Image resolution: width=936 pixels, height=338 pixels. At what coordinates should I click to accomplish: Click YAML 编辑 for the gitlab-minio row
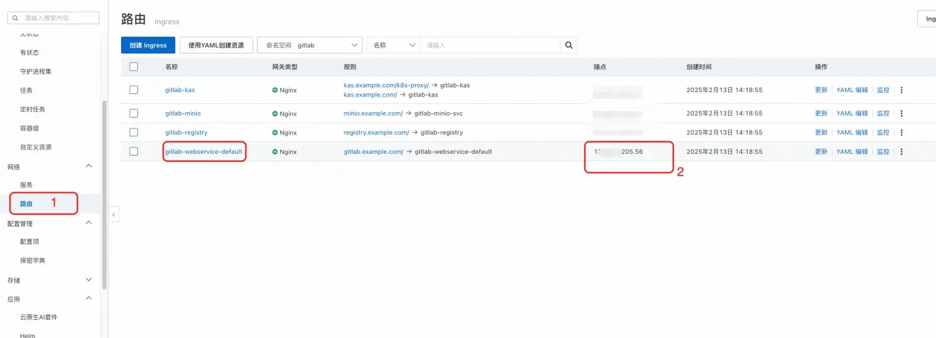[852, 113]
